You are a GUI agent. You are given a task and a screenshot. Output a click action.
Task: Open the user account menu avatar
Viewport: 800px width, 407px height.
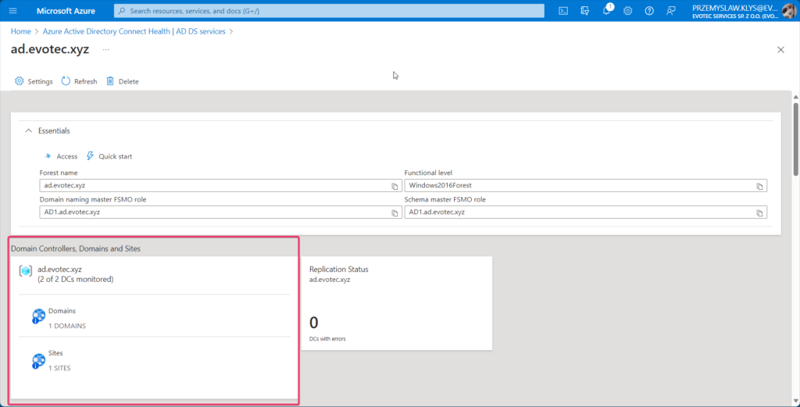[x=788, y=11]
